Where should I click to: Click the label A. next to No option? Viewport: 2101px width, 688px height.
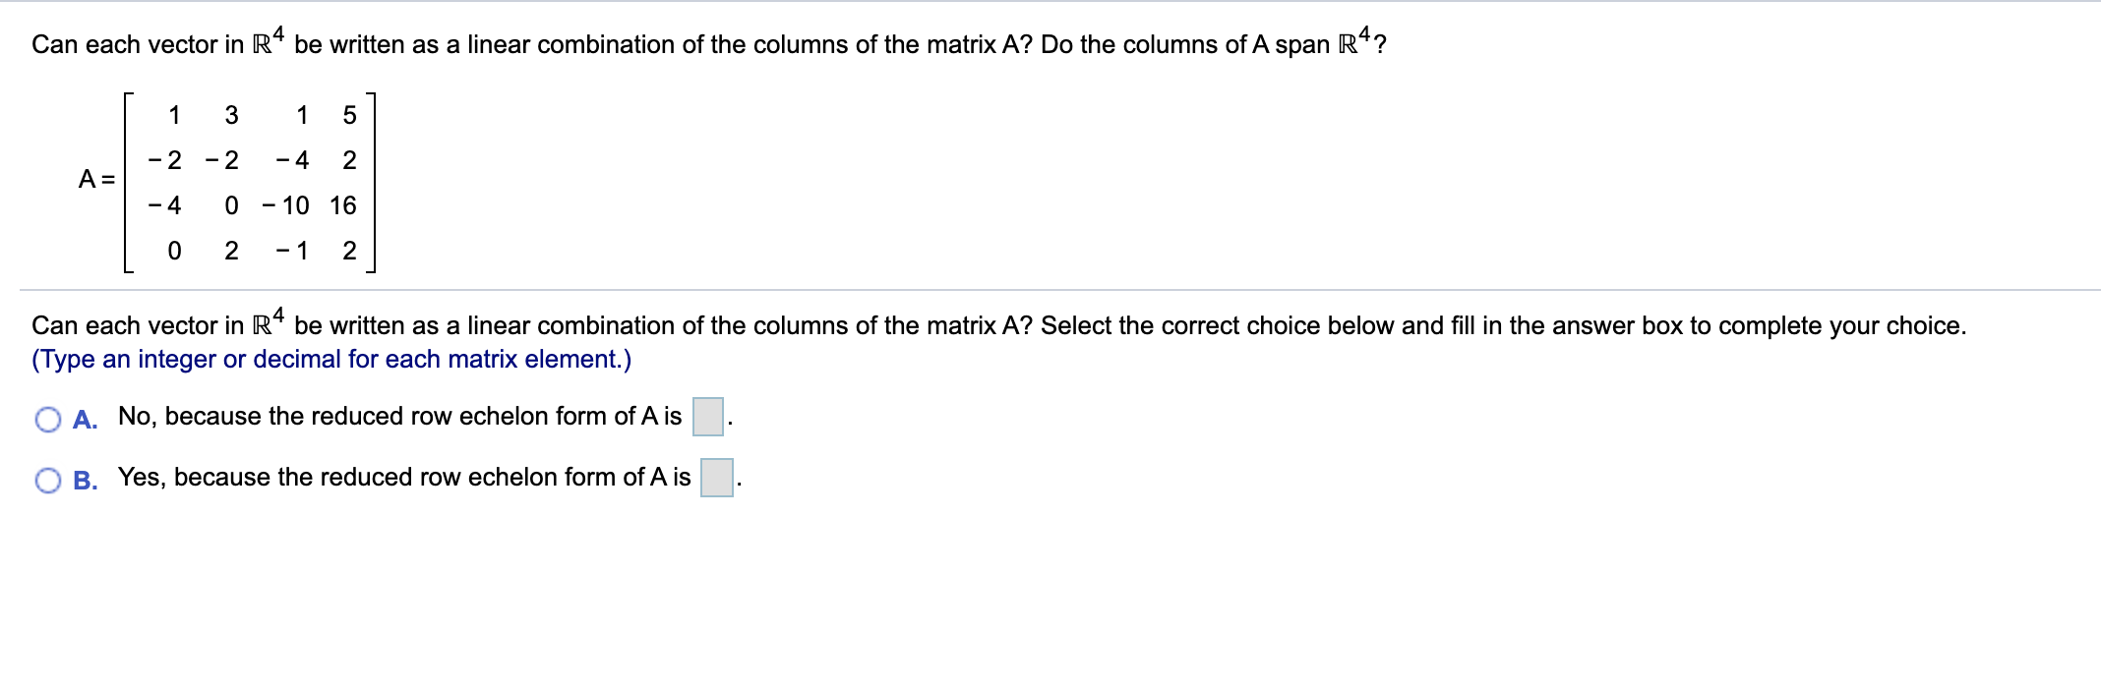pos(86,418)
